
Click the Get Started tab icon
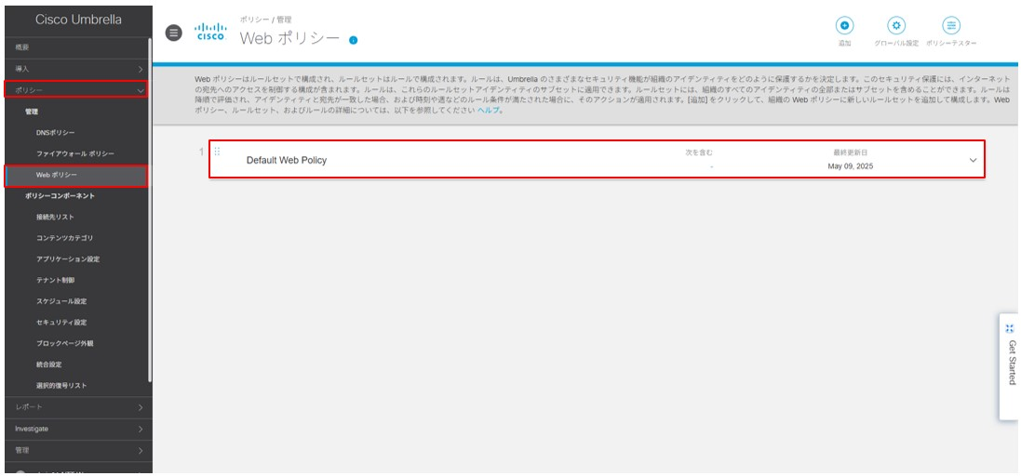click(1010, 328)
